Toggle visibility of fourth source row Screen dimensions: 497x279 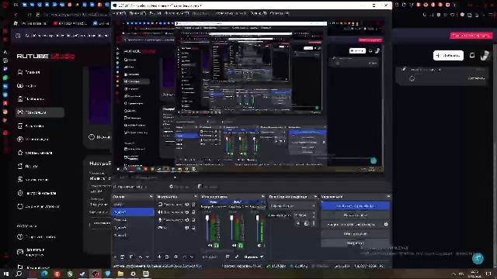click(x=186, y=227)
